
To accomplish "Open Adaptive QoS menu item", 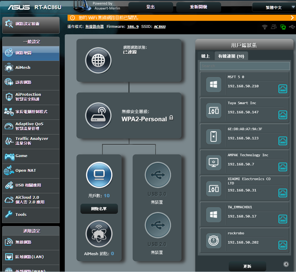I will click(31, 126).
